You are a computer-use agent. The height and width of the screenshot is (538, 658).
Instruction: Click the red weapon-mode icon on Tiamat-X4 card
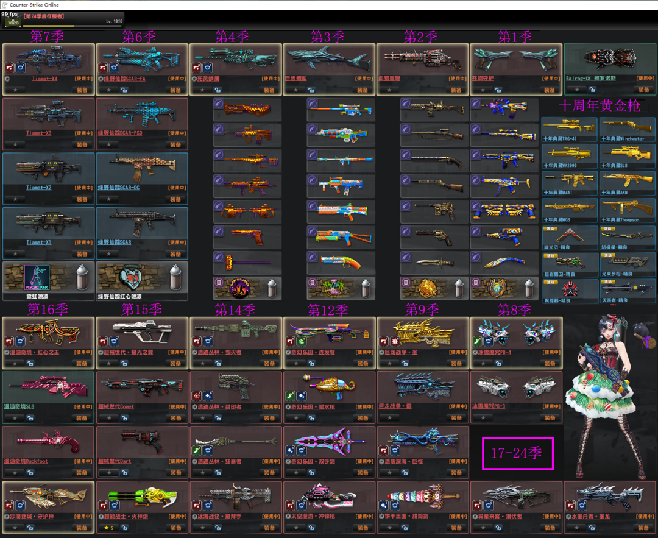[9, 68]
